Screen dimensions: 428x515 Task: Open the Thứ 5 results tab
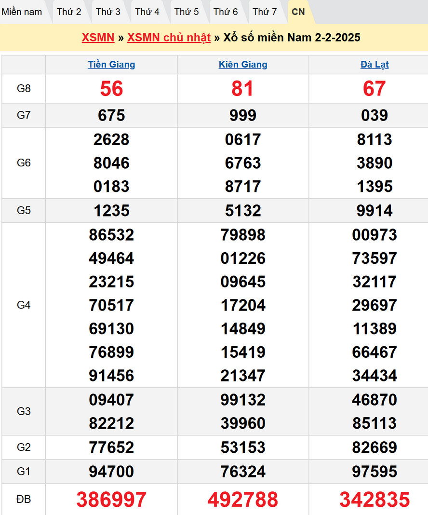point(187,12)
